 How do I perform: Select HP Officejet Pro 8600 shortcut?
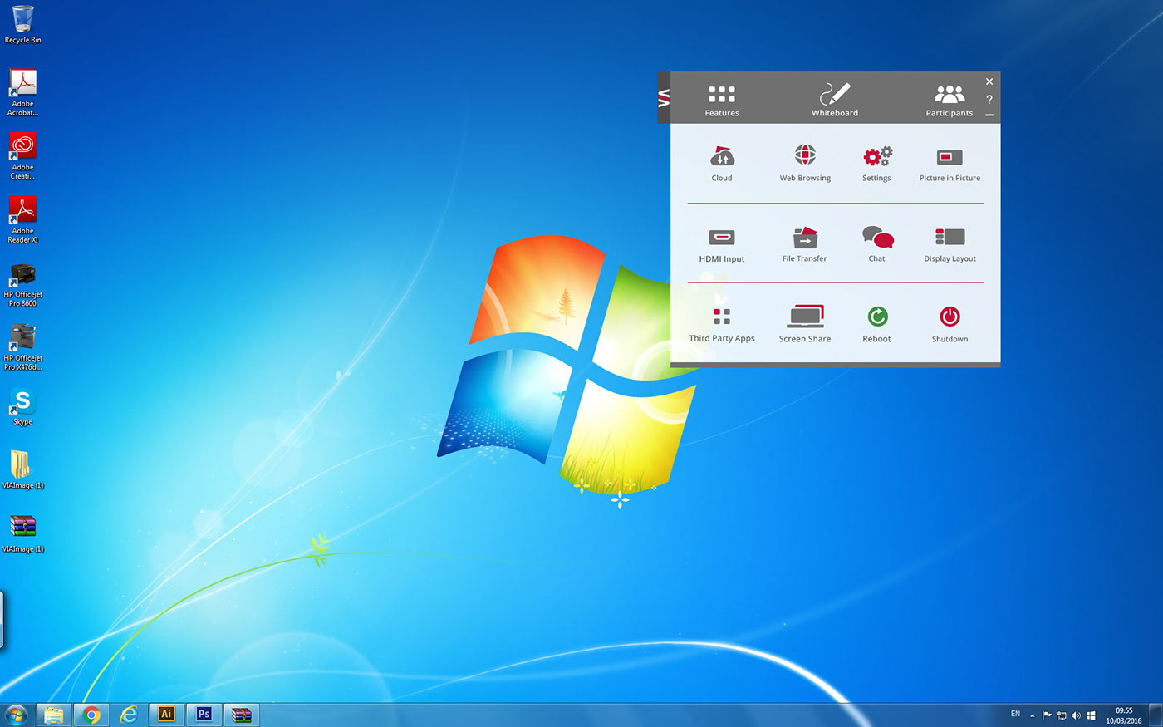[x=23, y=284]
